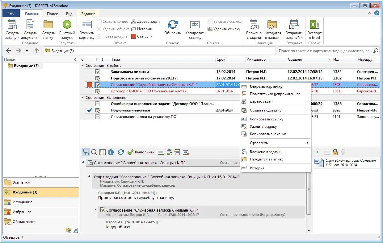Click the table grid icon in preview toolbar

click(103, 152)
